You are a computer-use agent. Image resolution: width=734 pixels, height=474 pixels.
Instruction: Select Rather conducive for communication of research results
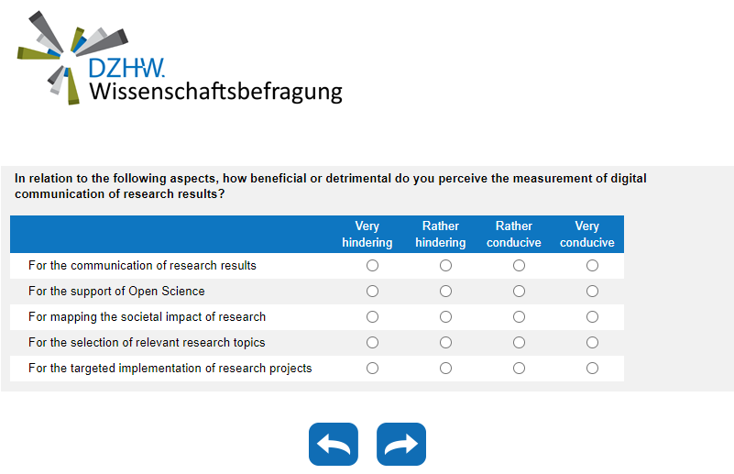519,266
